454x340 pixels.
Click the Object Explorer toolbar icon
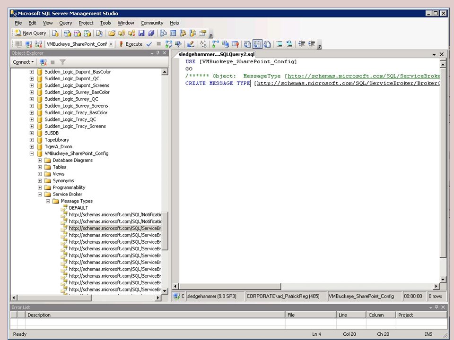tap(183, 33)
